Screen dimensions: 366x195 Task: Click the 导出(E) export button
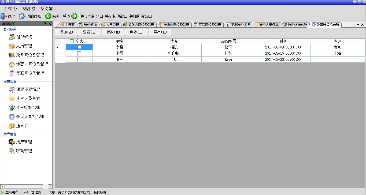click(160, 32)
